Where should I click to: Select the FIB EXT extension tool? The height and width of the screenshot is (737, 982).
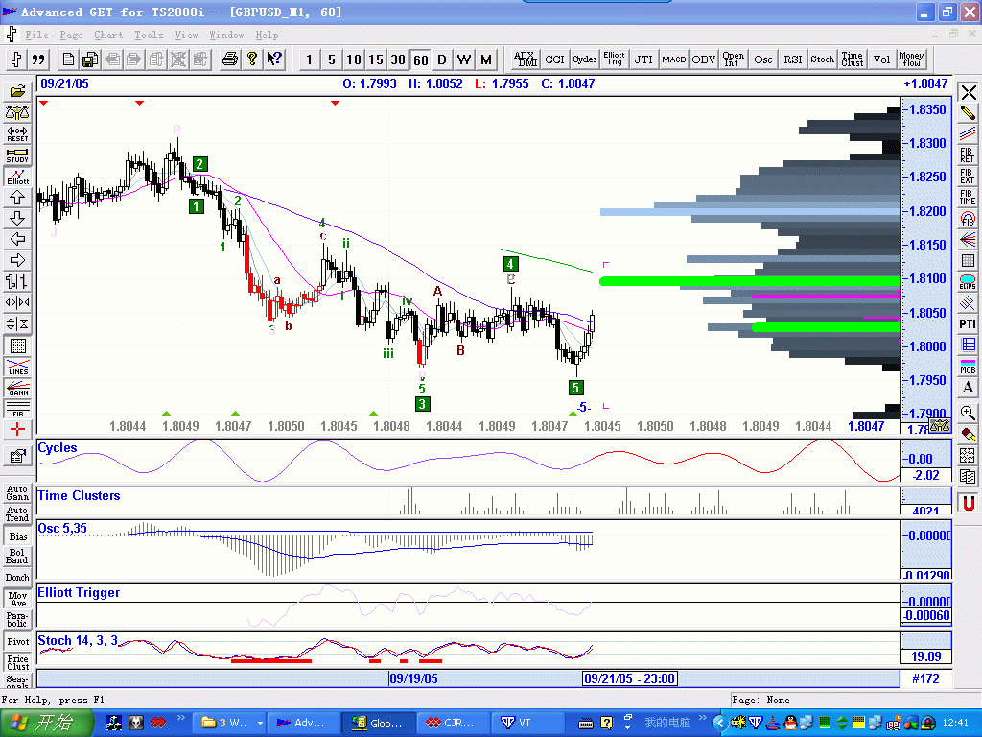pos(969,177)
